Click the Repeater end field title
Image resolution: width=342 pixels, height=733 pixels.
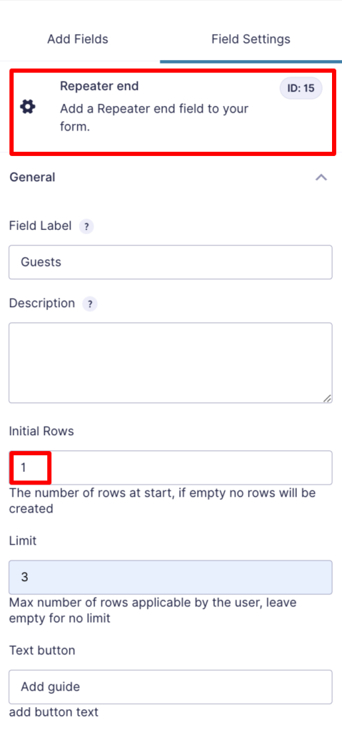(x=99, y=86)
